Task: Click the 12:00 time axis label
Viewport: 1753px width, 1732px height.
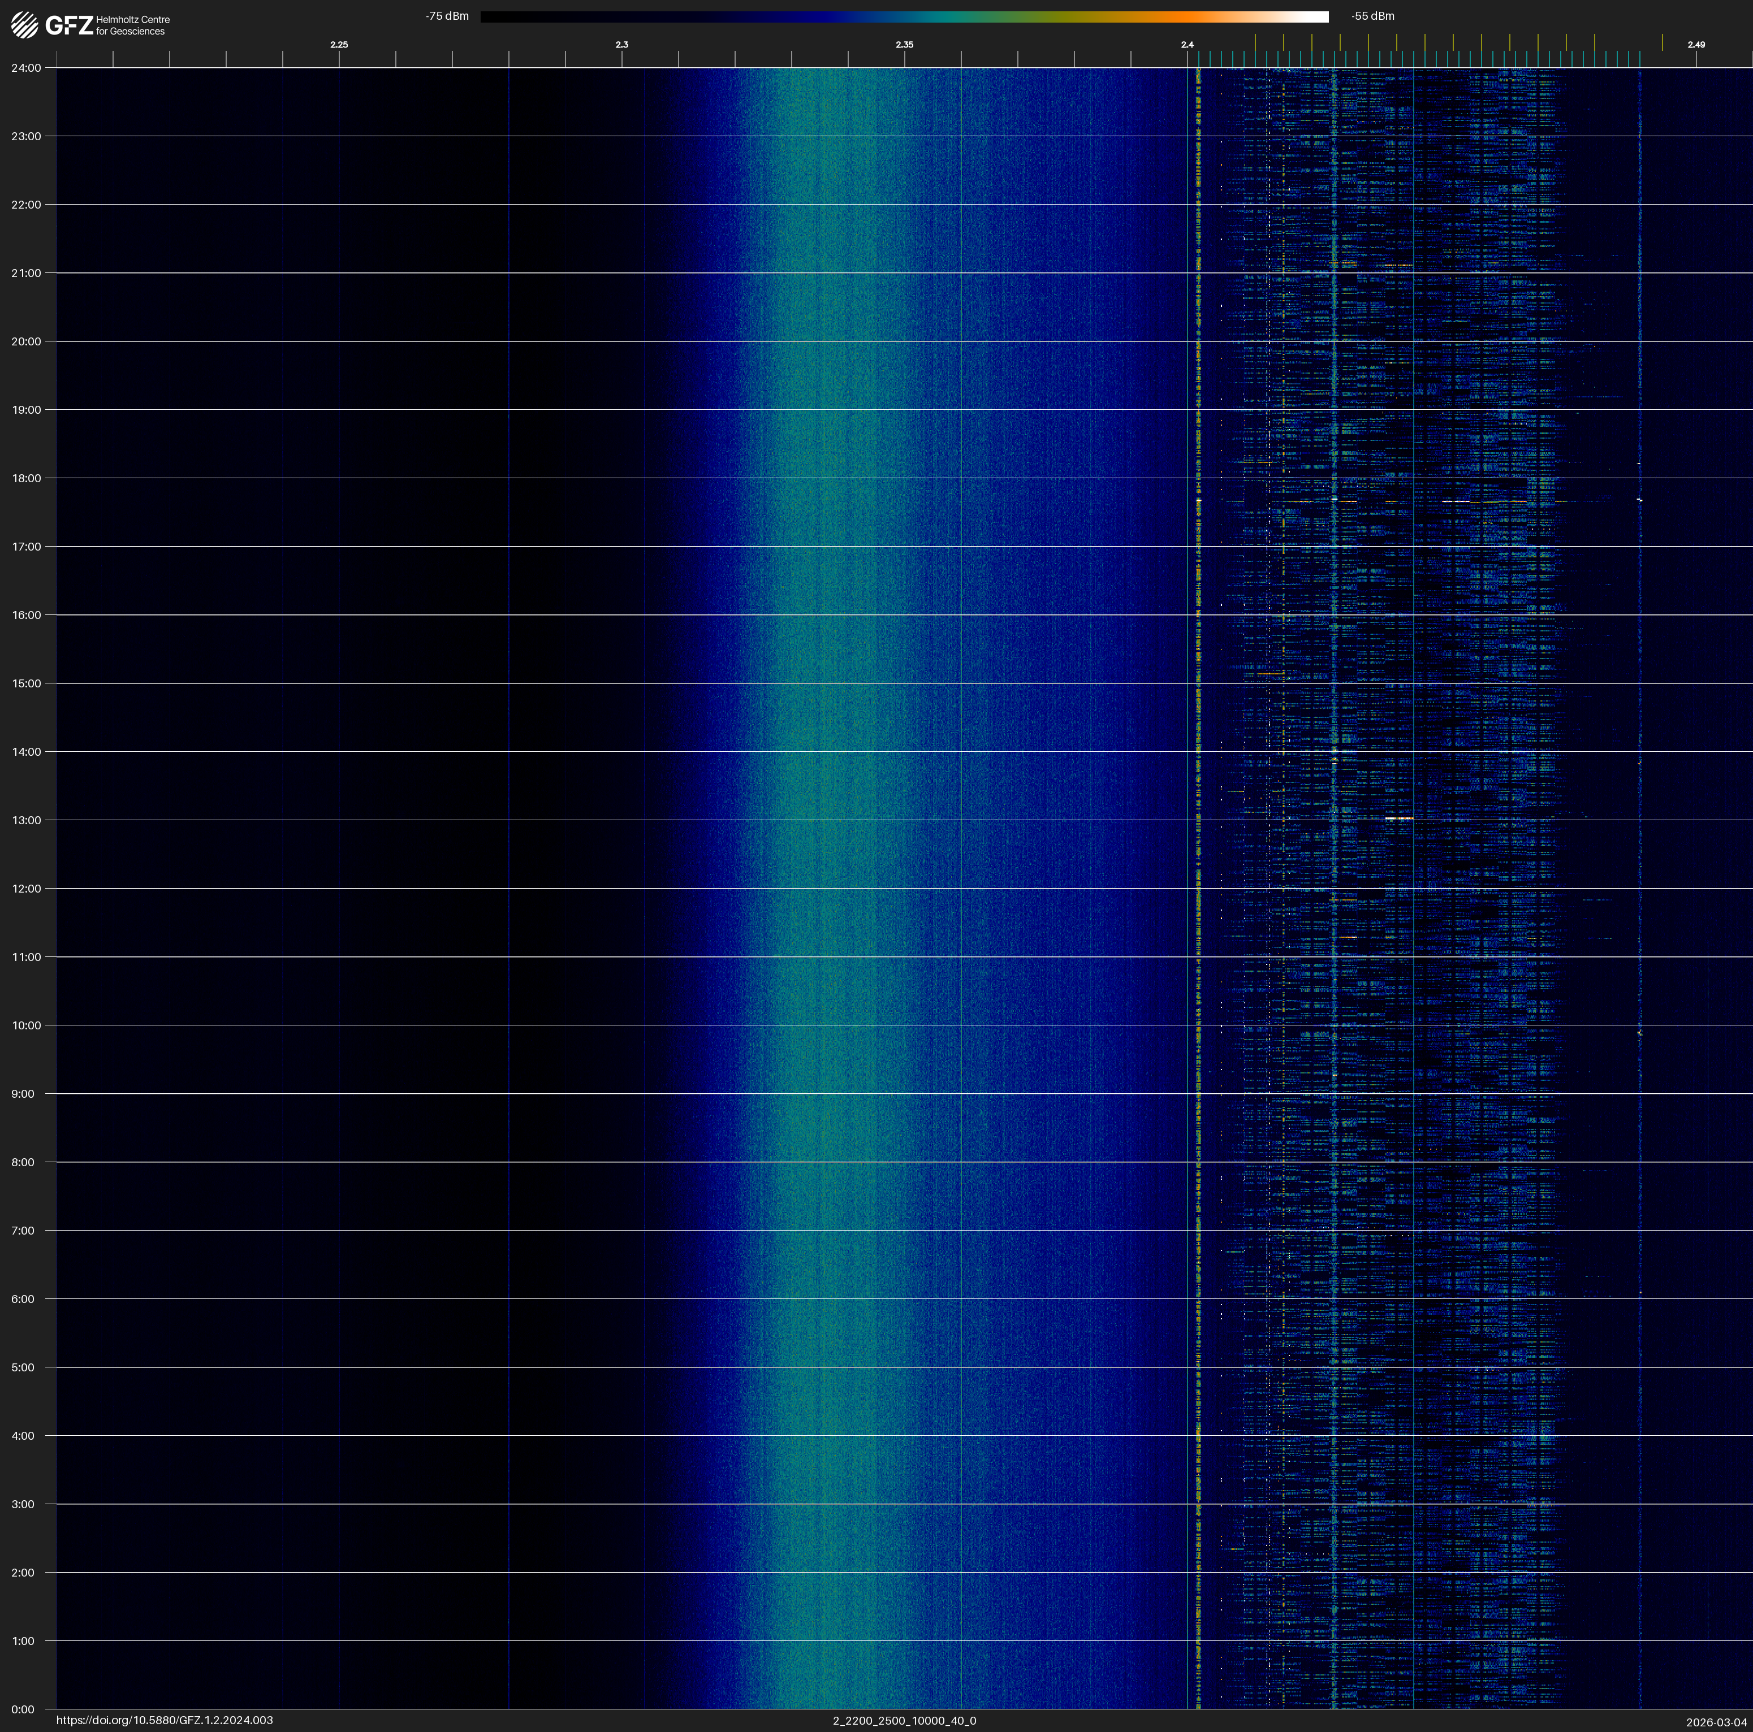Action: coord(27,889)
